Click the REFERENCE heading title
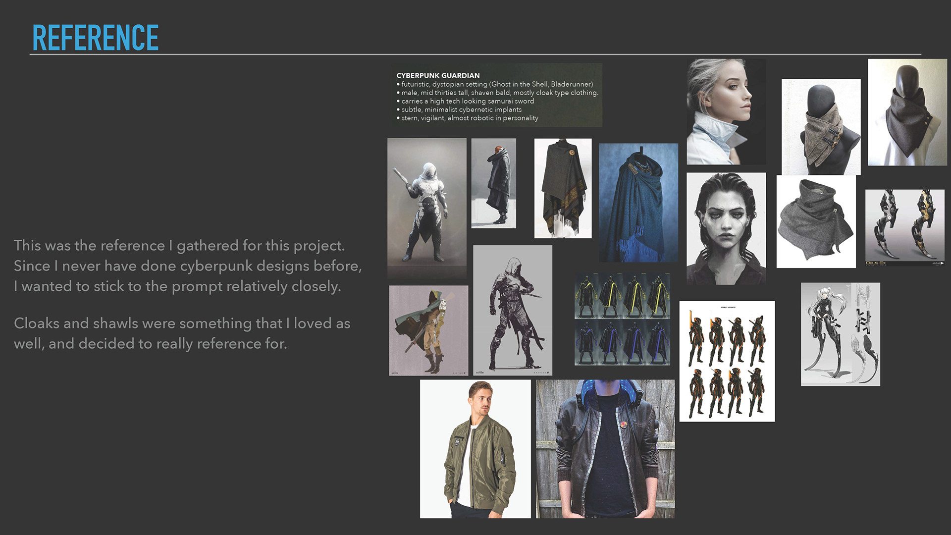This screenshot has width=951, height=535. [x=96, y=38]
